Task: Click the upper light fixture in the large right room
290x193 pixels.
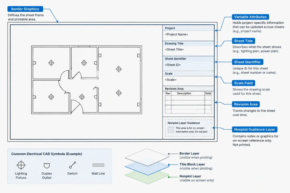Action: point(119,69)
